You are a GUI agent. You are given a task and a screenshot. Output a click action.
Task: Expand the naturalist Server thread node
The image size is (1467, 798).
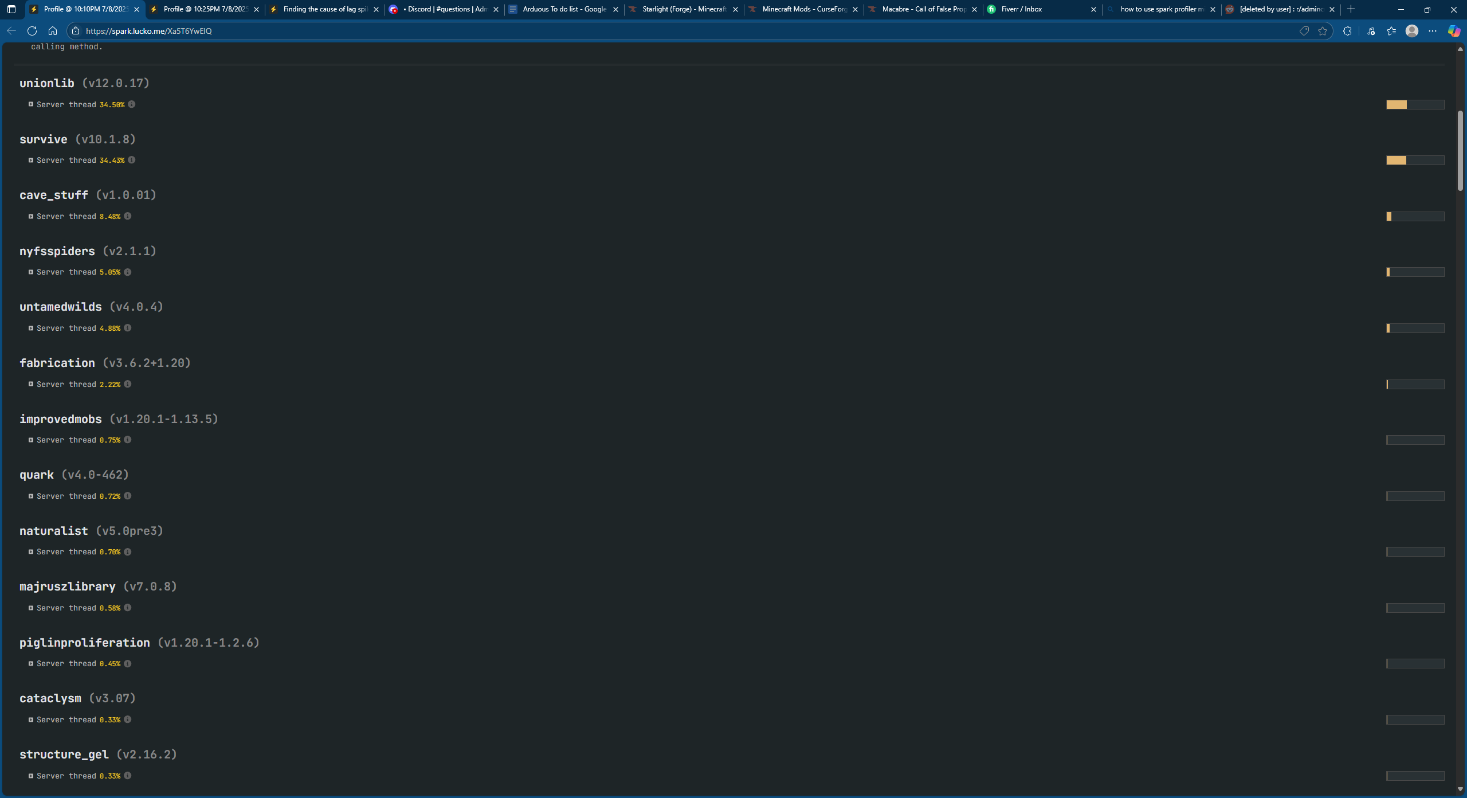31,552
